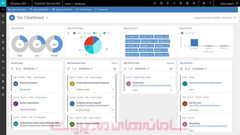
Task: Open the settings gear icon
Action: 204,3
